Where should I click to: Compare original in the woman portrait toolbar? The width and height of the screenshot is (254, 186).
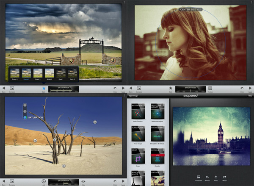pos(139,88)
